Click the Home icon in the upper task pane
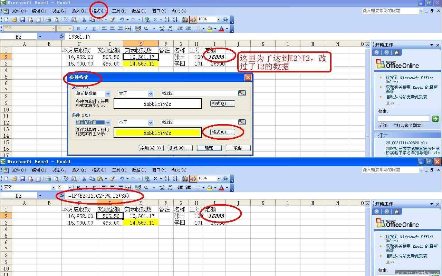The width and height of the screenshot is (442, 276). (396, 52)
